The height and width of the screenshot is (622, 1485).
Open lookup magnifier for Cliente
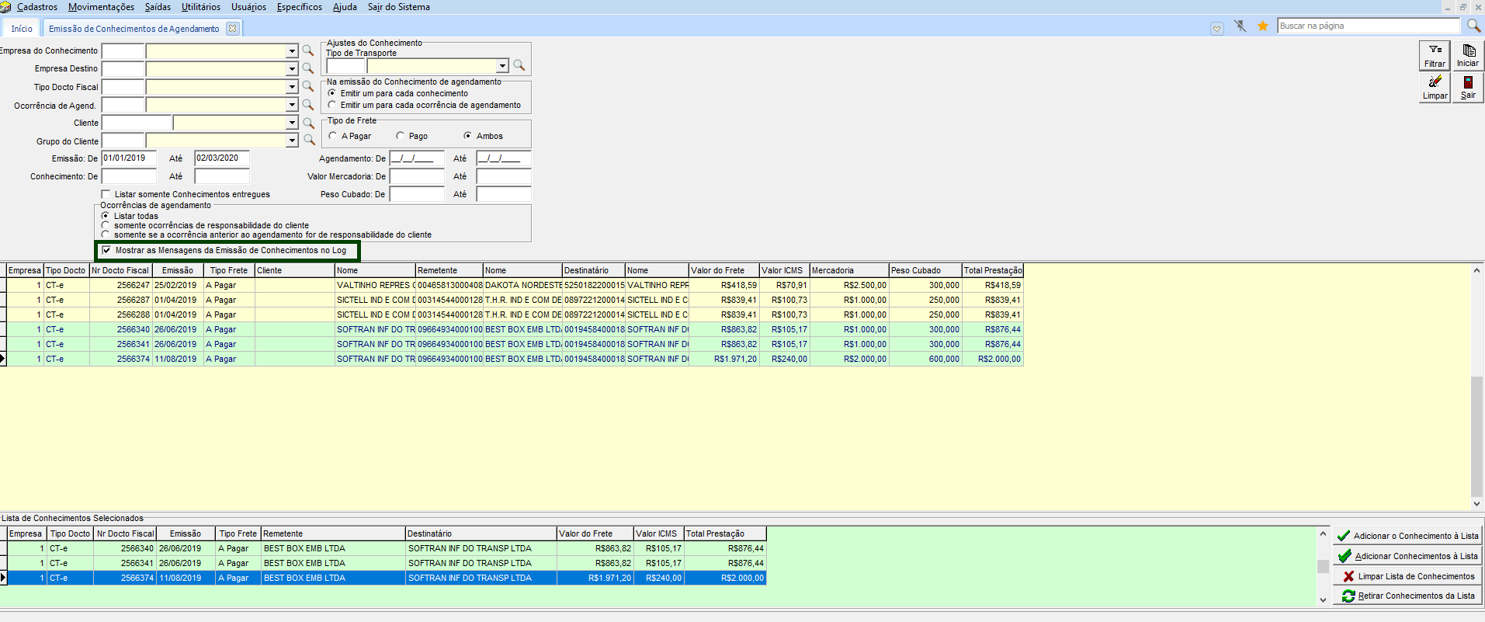(308, 123)
